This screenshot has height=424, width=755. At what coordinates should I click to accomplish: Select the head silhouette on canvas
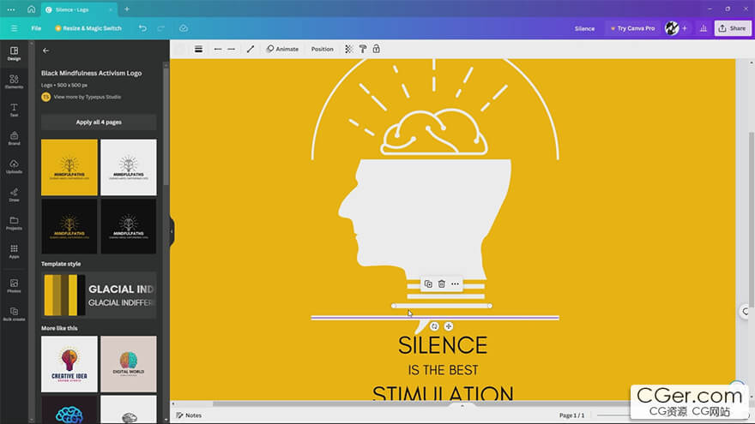[x=424, y=218]
